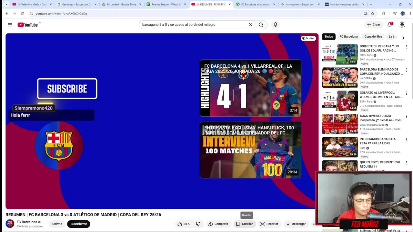Open options for BOCA cerró REFUERZO video
Image resolution: width=413 pixels, height=232 pixels.
tap(407, 117)
